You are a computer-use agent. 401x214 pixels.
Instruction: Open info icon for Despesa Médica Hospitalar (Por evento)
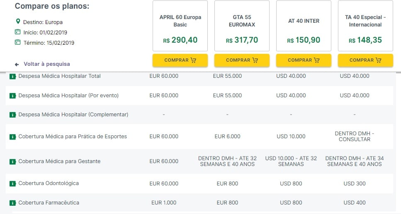pyautogui.click(x=12, y=96)
